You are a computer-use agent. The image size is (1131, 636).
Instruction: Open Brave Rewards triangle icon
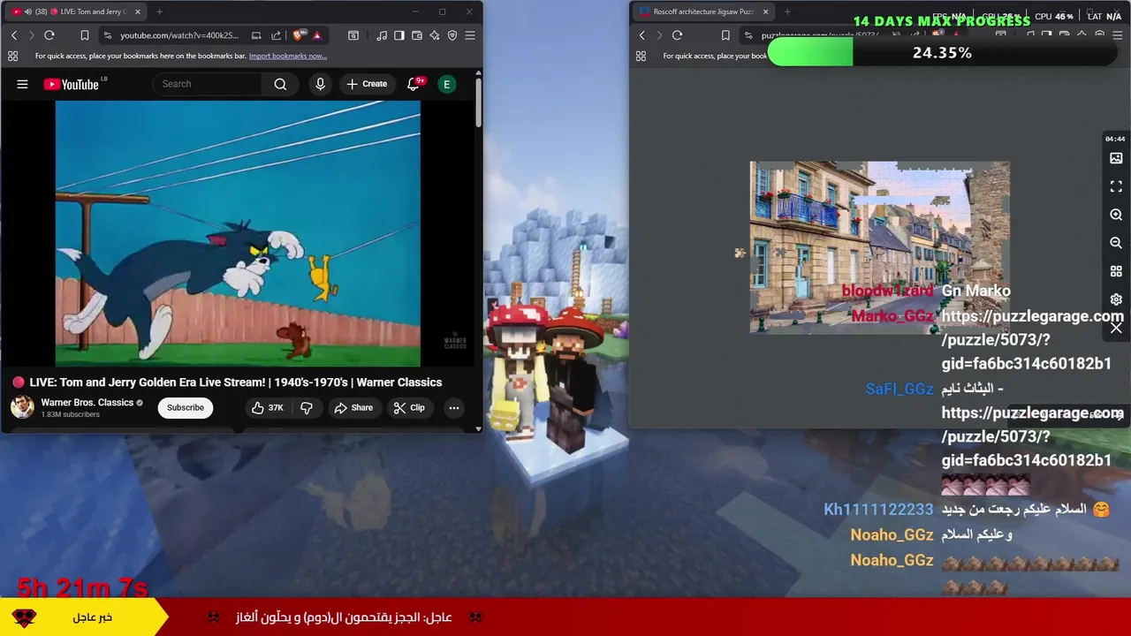(x=316, y=35)
